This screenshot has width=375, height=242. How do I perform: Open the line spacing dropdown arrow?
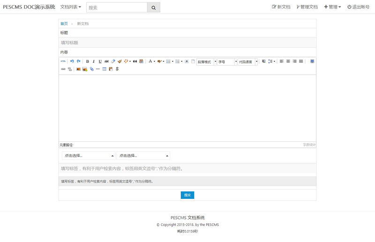click(x=274, y=61)
